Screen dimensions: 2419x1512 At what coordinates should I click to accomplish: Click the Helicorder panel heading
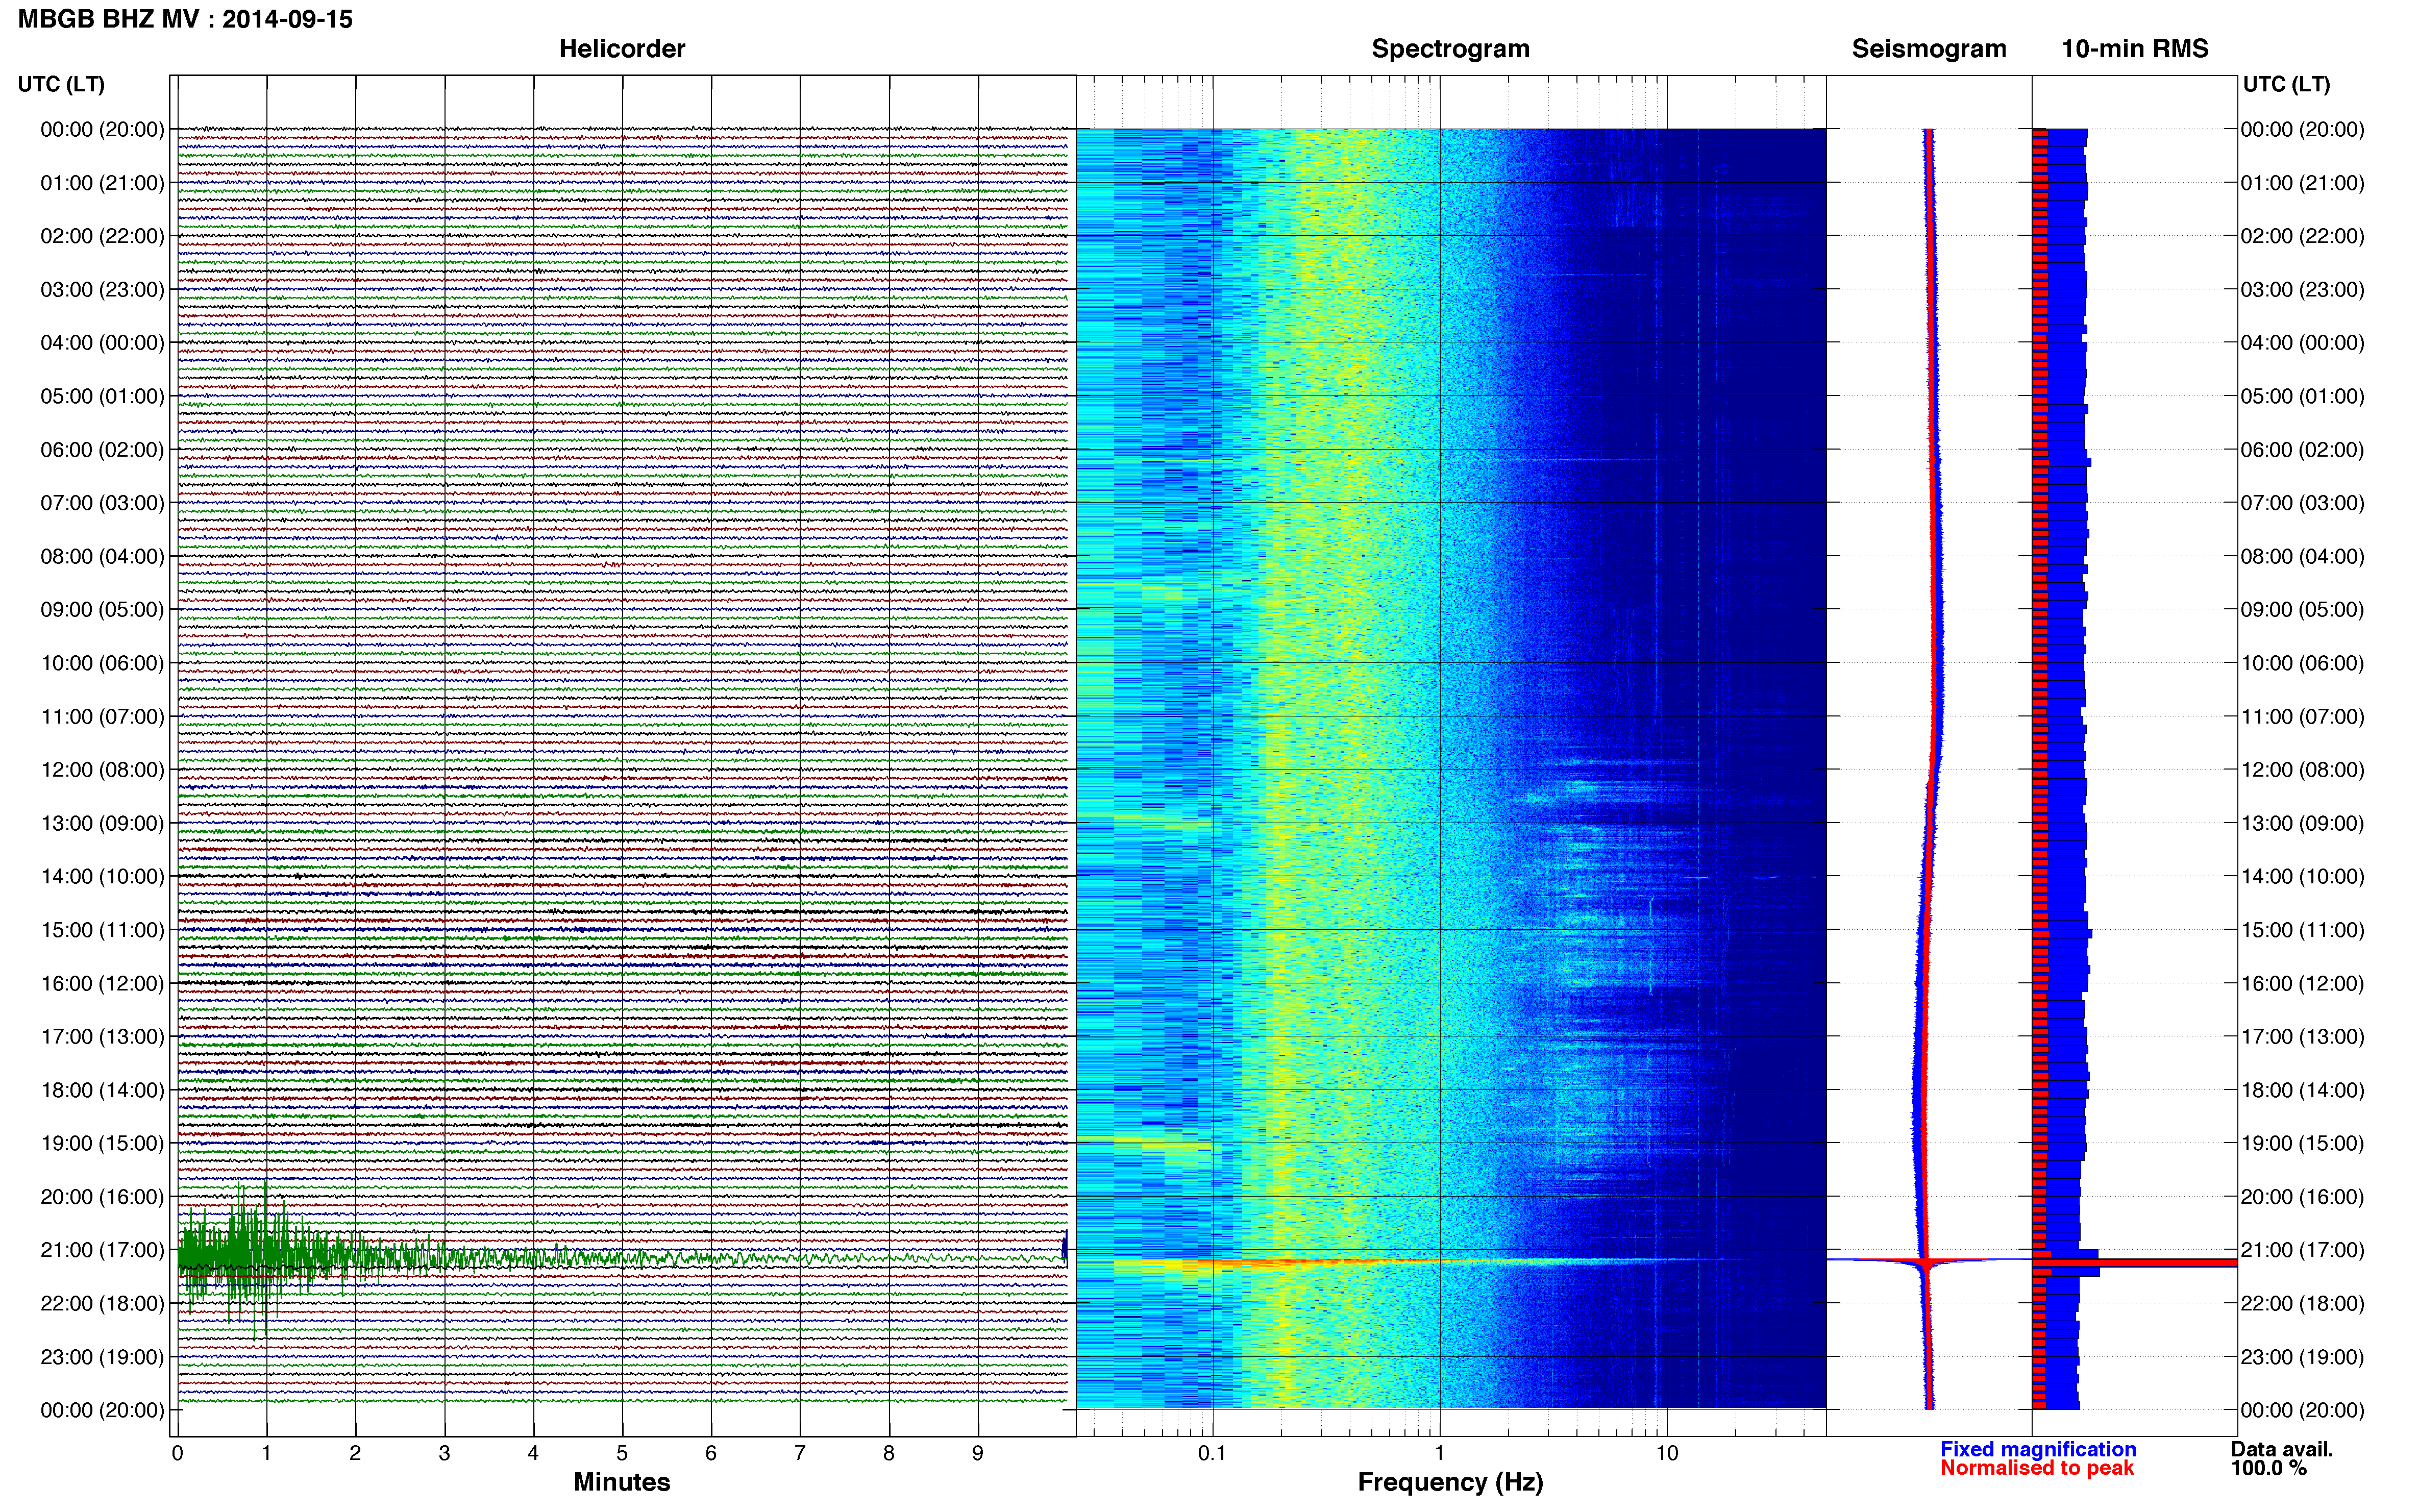pos(622,49)
